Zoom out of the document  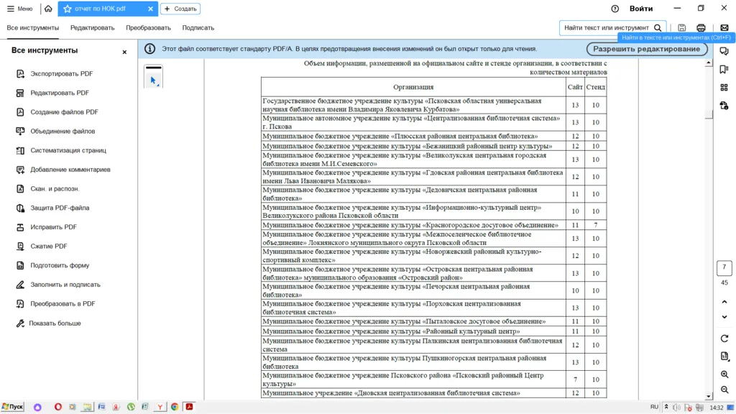724,390
